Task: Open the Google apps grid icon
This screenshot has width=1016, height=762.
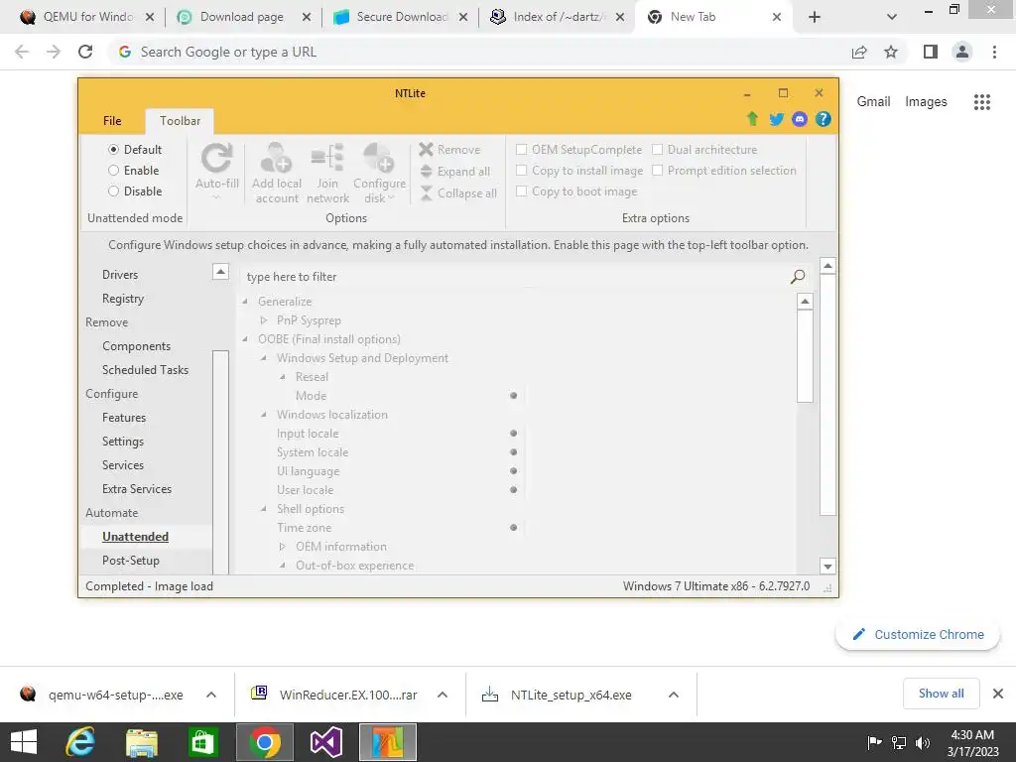Action: pyautogui.click(x=981, y=102)
